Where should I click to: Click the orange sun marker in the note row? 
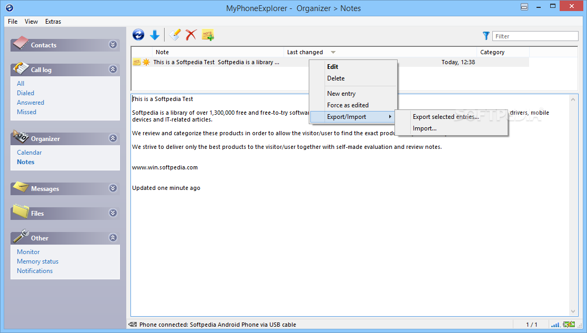[146, 62]
